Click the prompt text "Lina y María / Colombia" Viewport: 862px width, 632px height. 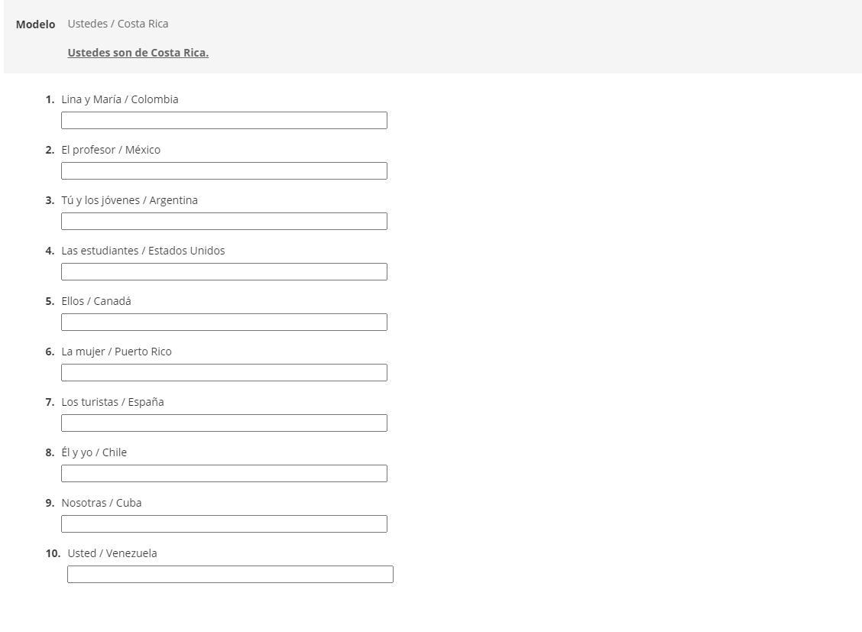(120, 99)
